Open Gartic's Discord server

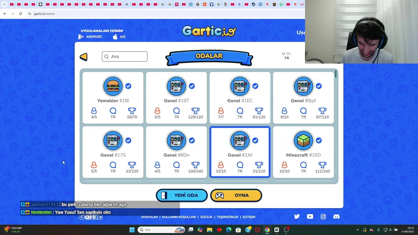click(336, 216)
